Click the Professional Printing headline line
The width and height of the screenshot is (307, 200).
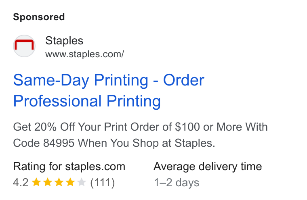pos(87,101)
